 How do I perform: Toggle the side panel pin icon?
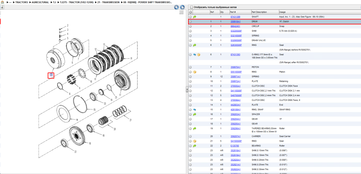(2, 7)
